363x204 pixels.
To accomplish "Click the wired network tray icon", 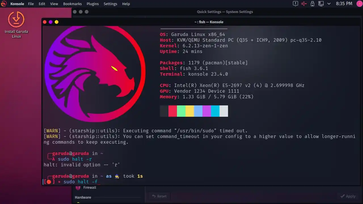I will (321, 4).
